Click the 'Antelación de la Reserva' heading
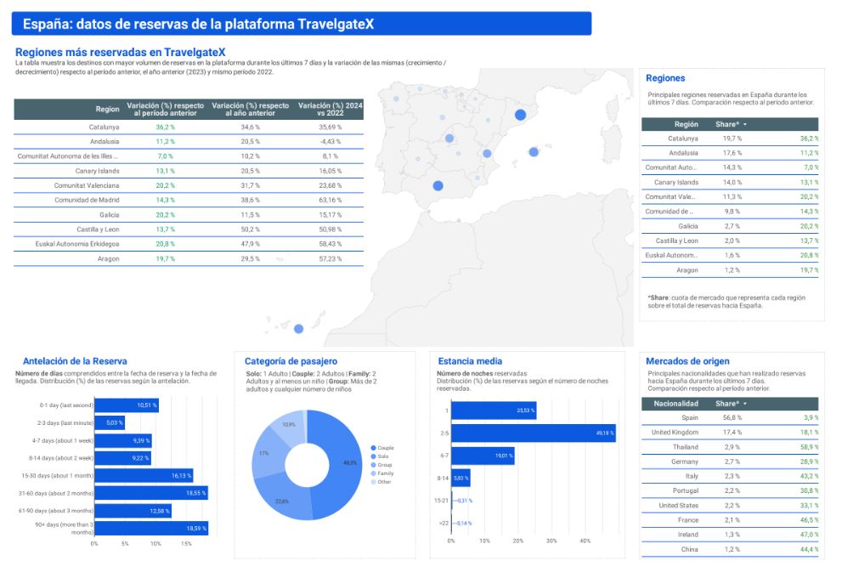The width and height of the screenshot is (842, 572). [75, 361]
